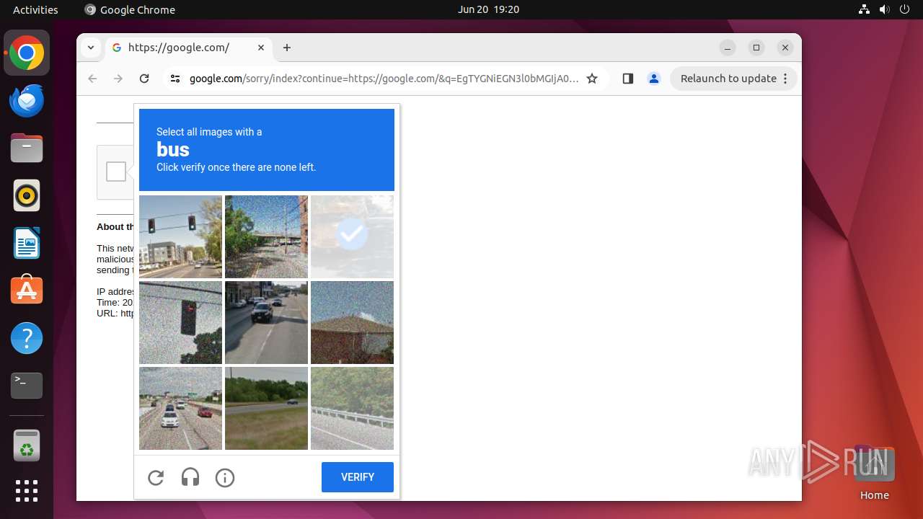
Task: View site information icon in address bar
Action: coord(175,79)
